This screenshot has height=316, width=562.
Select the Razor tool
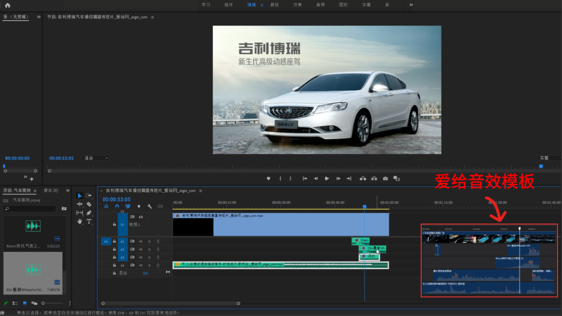click(x=89, y=204)
